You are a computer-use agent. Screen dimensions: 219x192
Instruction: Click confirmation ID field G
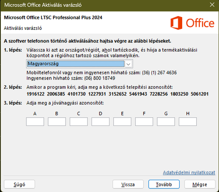[166, 122]
